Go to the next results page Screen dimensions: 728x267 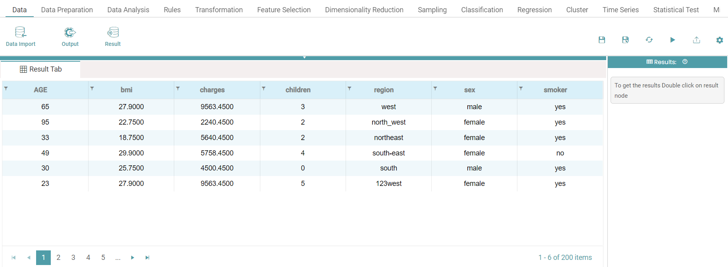click(x=133, y=258)
